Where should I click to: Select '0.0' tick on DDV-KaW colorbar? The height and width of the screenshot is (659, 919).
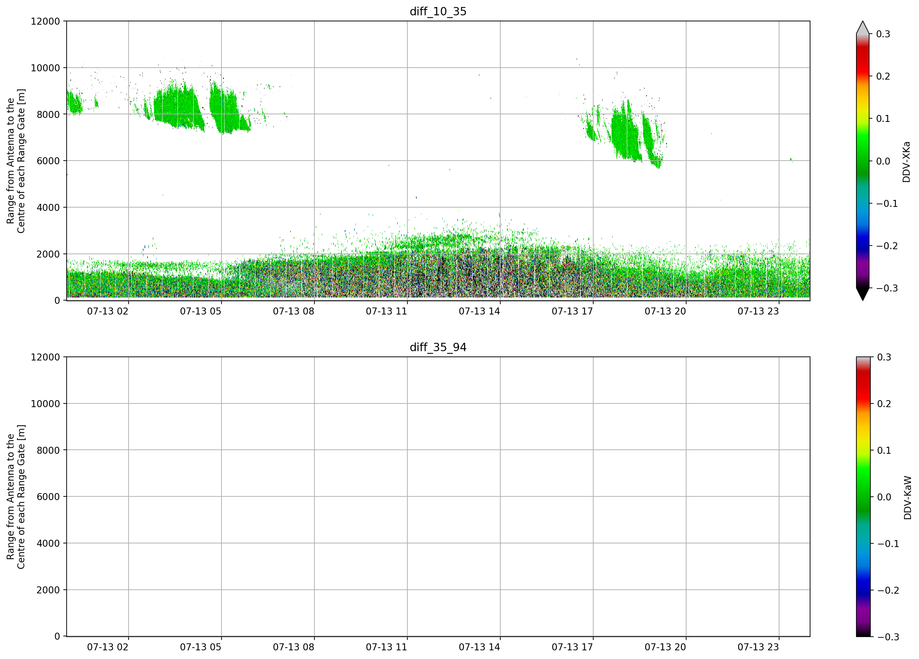(x=884, y=497)
